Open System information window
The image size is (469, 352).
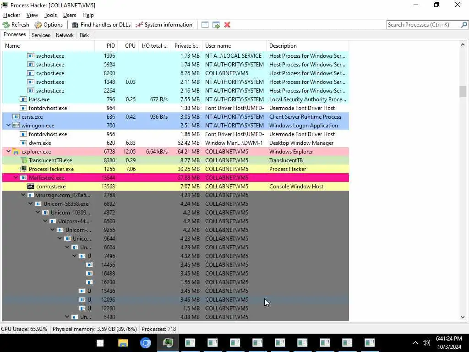(164, 25)
